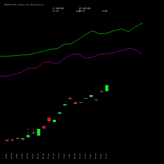Click the "C: 203.00" close value

58,9
